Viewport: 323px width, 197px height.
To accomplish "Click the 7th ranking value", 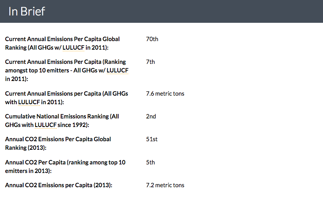I will tap(150, 62).
